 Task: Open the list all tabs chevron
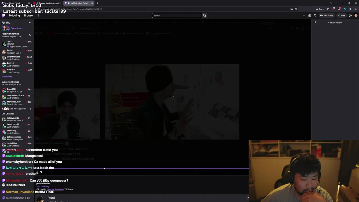[331, 3]
